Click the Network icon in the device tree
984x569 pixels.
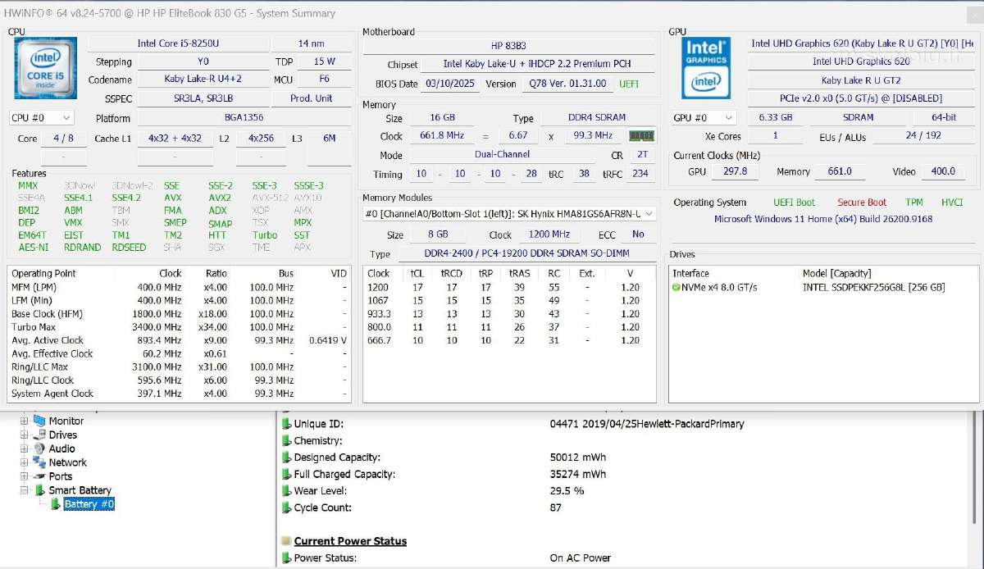[39, 462]
